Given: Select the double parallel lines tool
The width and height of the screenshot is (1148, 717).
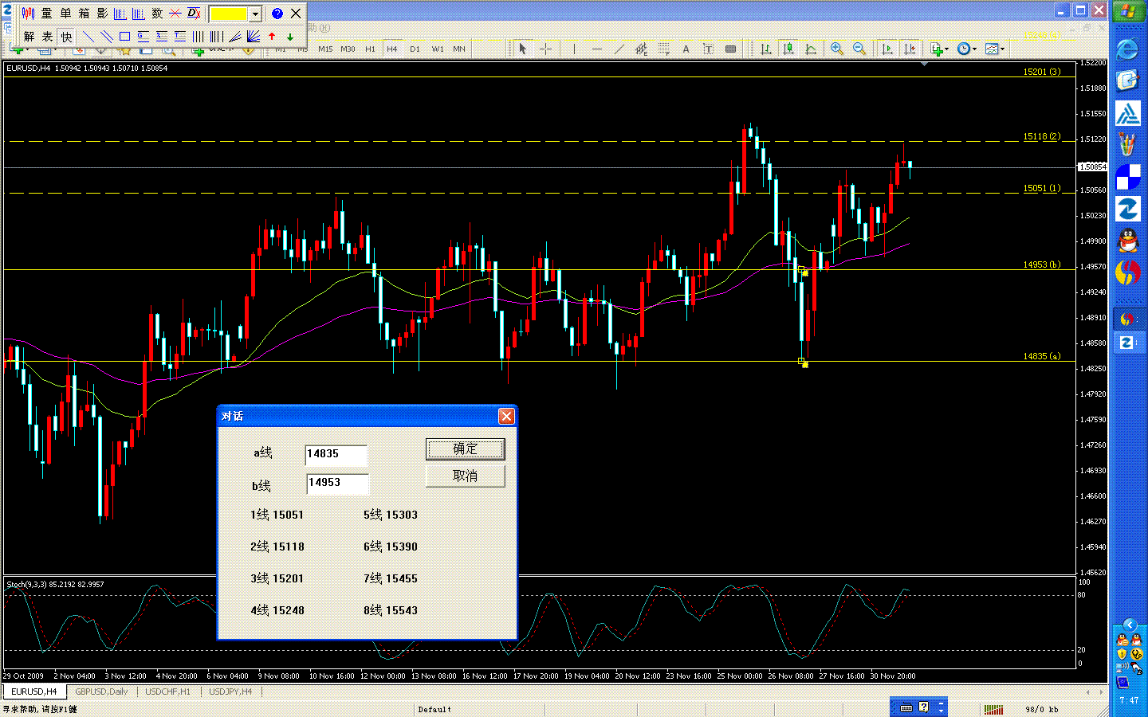Looking at the screenshot, I should coord(106,37).
